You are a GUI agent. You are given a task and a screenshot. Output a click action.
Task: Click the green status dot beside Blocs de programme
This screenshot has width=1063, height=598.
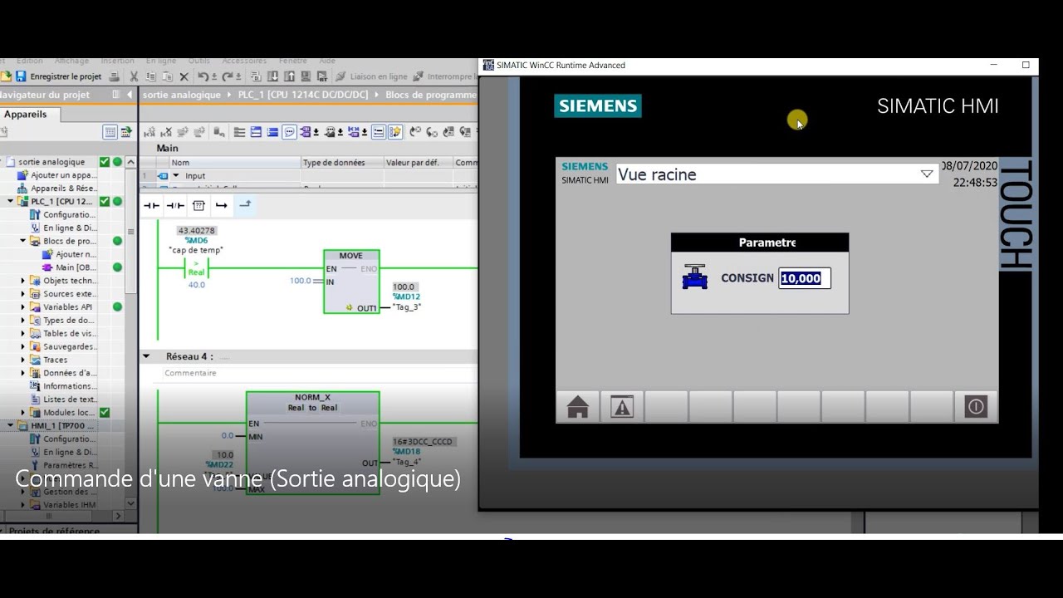(x=117, y=241)
